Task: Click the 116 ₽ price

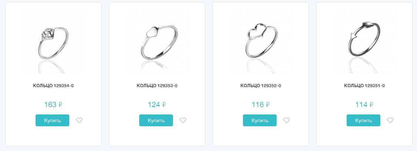Action: click(x=261, y=104)
